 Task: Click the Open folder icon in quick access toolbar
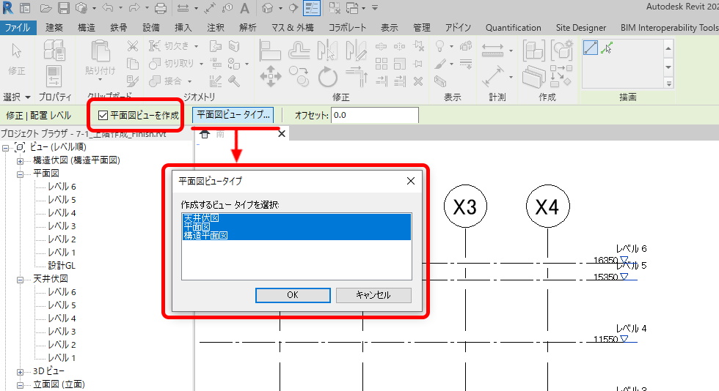[45, 8]
